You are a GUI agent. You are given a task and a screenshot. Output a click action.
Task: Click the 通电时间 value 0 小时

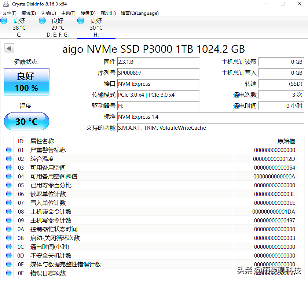(x=281, y=106)
